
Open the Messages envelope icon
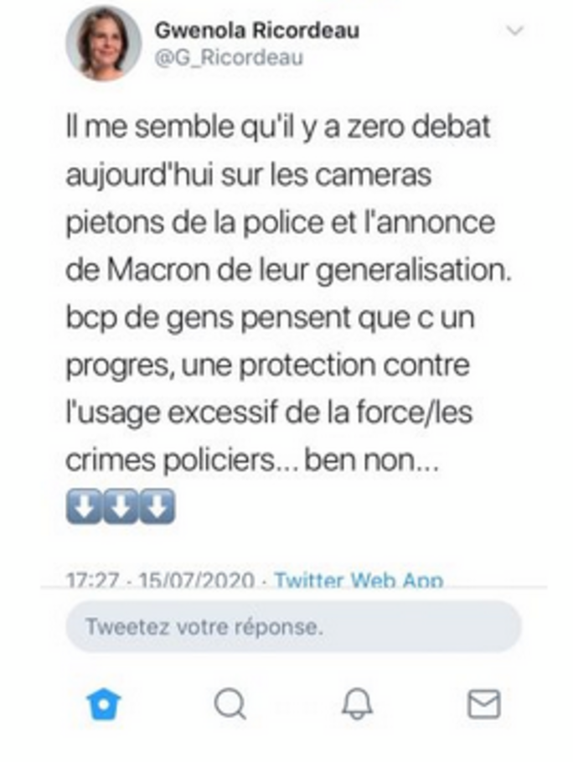point(483,704)
